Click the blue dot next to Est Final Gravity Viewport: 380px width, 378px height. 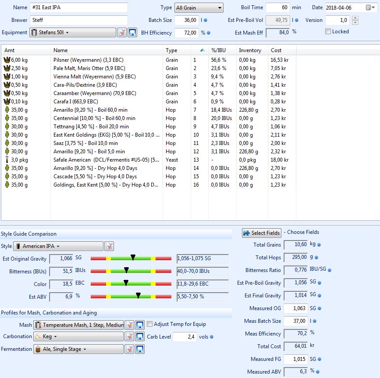point(320,295)
